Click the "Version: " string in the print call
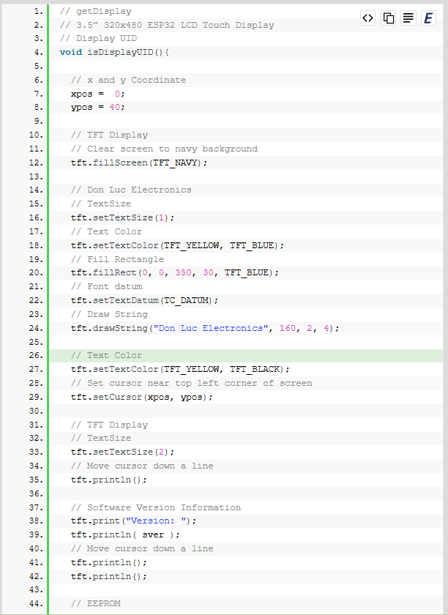The width and height of the screenshot is (448, 615). point(159,521)
